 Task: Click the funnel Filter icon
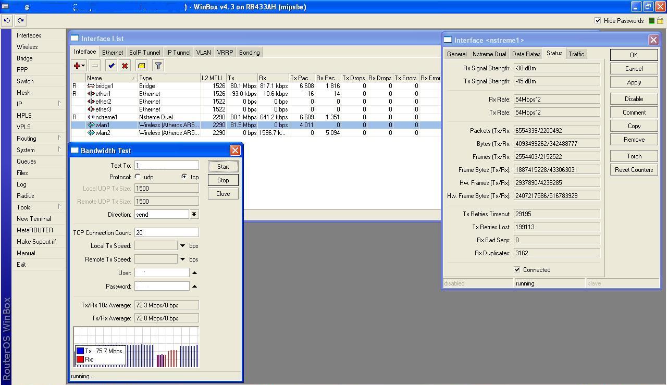(x=158, y=66)
